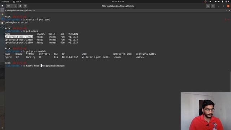
Task: Add terminal below split icon
Action: pyautogui.click(x=25, y=6)
